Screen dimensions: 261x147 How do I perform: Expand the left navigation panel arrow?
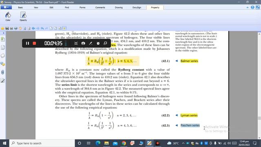point(4,33)
